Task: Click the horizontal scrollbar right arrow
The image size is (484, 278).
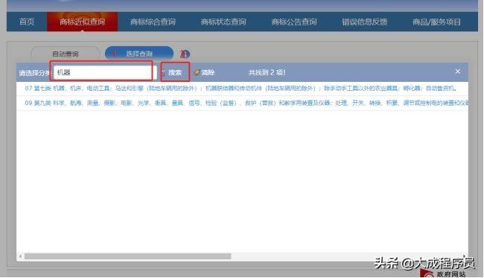Action: 465,256
